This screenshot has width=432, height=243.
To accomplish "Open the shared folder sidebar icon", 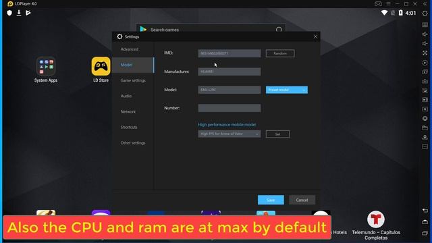I will coord(425,128).
